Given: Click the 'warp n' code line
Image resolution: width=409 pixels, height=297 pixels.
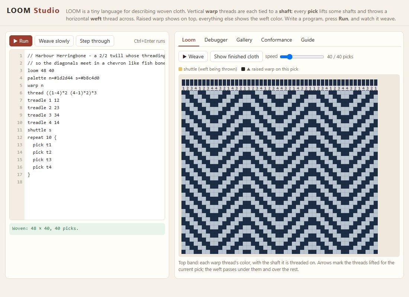Looking at the screenshot, I should pyautogui.click(x=35, y=85).
